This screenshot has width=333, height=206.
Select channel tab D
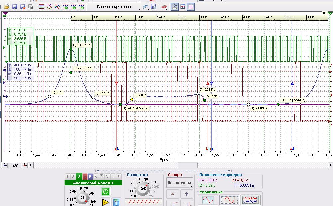click(107, 176)
